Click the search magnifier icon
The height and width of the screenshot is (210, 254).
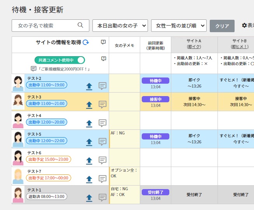80,26
